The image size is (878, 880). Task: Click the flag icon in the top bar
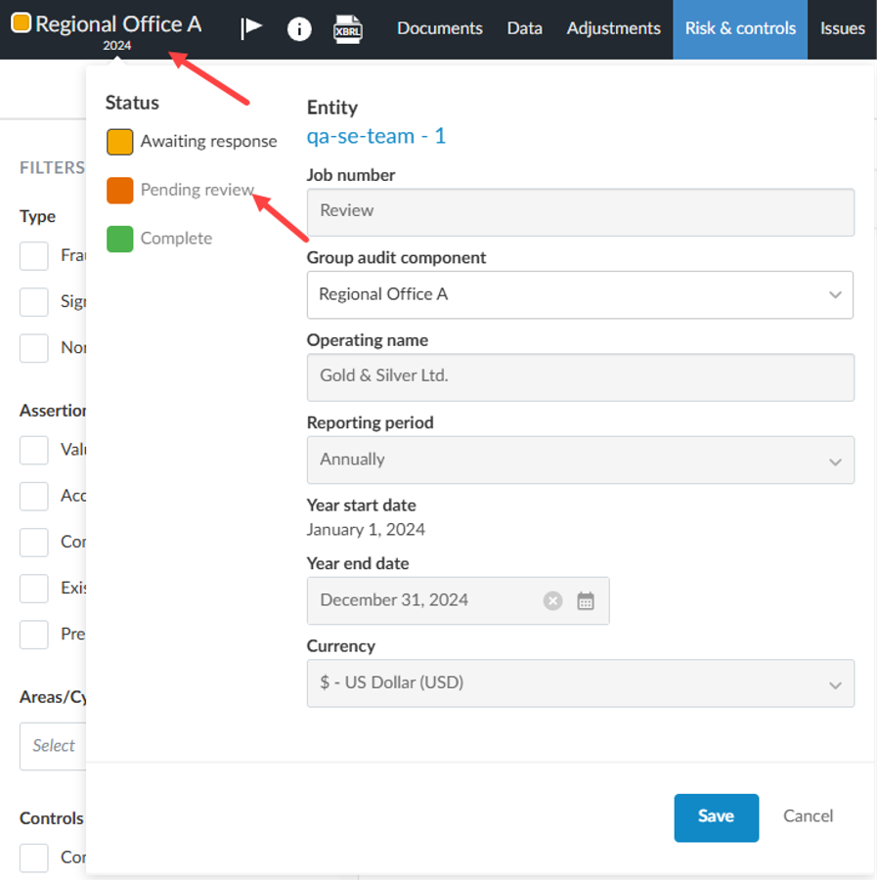click(x=251, y=28)
